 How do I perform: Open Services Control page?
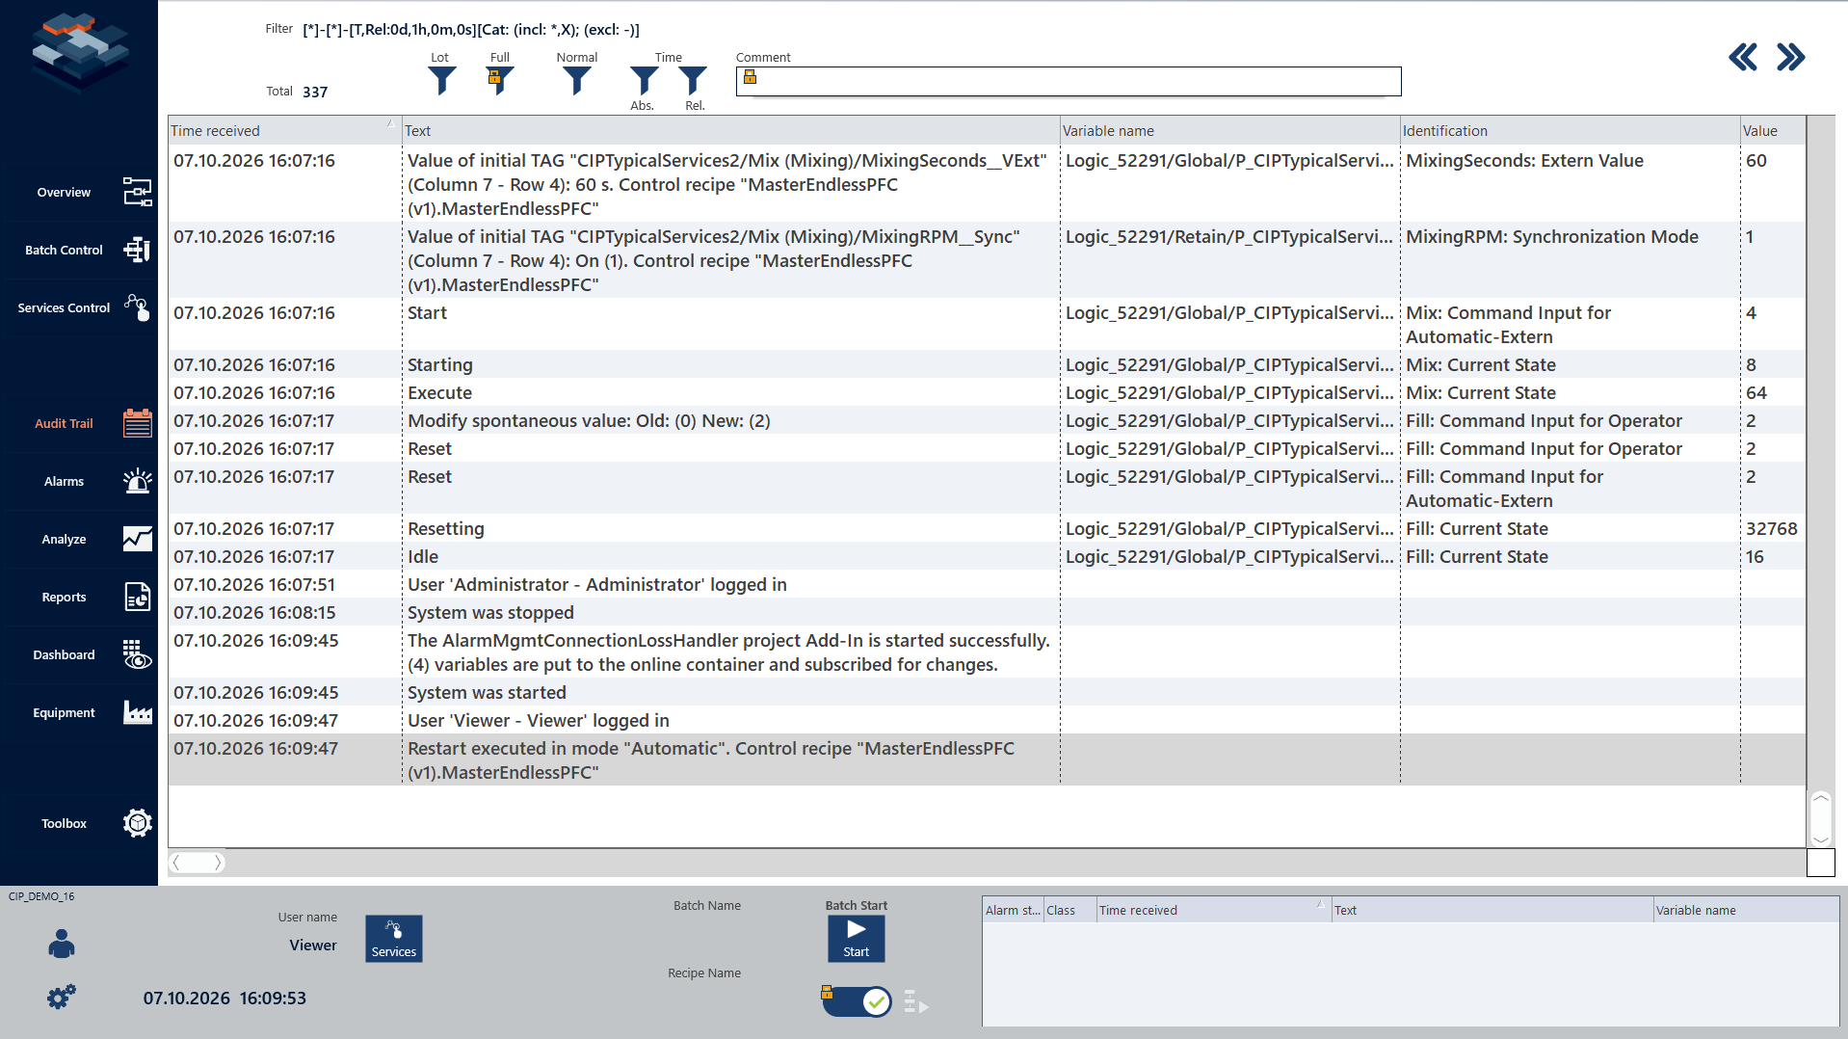[79, 307]
